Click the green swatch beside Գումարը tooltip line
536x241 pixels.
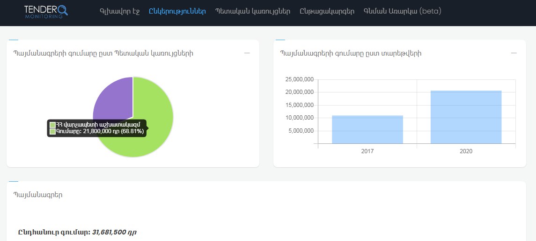[53, 132]
